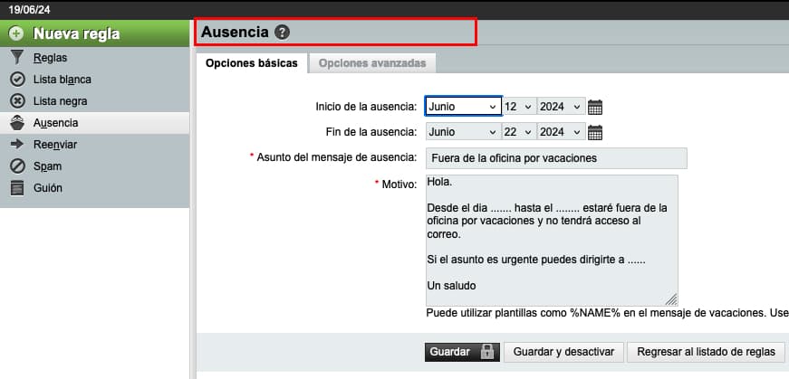Click the funnel icon next to Reglas
The height and width of the screenshot is (379, 789).
[17, 58]
